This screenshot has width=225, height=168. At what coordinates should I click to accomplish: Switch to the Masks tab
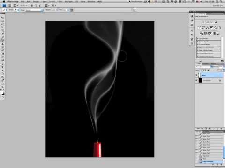pyautogui.click(x=210, y=14)
